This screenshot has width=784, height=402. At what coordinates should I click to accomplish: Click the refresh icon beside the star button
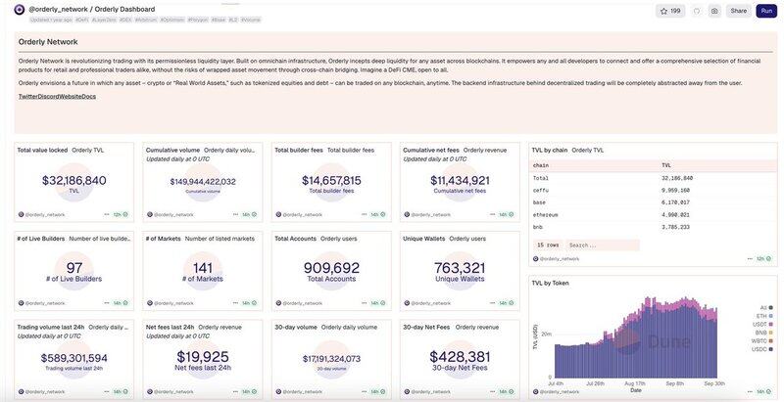(698, 11)
